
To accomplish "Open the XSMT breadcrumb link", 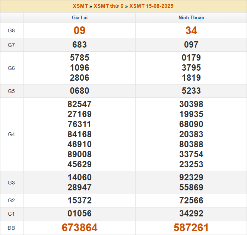I will pos(80,6).
